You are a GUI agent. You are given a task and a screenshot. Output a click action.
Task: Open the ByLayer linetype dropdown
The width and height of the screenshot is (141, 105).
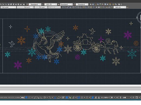pos(25,7)
